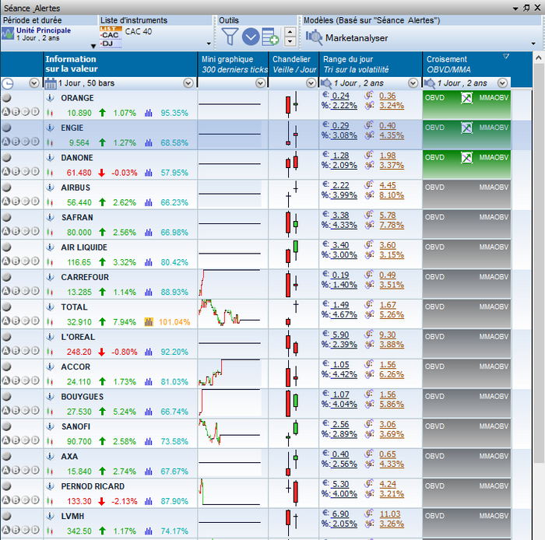Click the B alert button in DANONE row
Screen dimensions: 545x540
pyautogui.click(x=16, y=171)
